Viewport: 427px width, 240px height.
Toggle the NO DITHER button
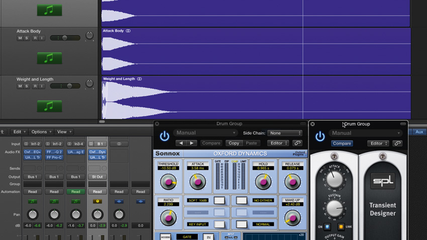coord(241,200)
